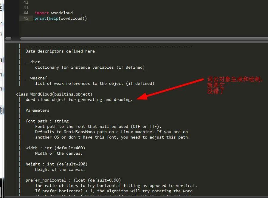This screenshot has height=198, width=268.
Task: Click the 'width : int (default=400)' parameter line
Action: tap(55, 148)
